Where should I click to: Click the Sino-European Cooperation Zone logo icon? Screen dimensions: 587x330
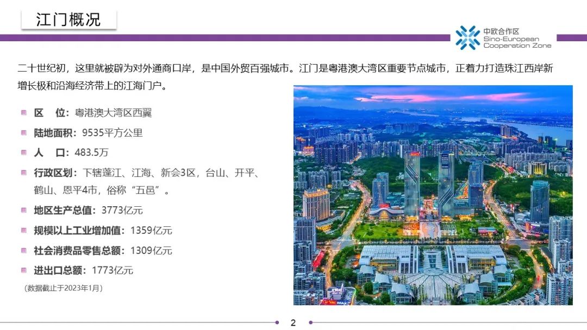point(467,38)
